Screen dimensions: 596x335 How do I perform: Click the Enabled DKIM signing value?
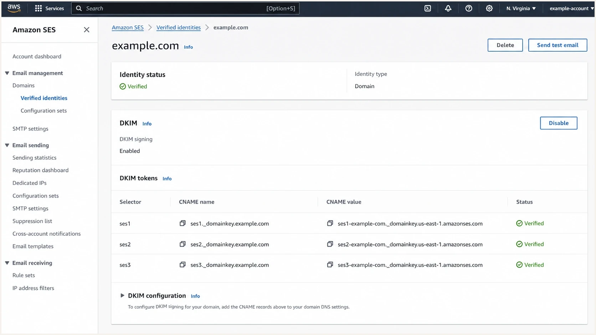click(x=130, y=151)
